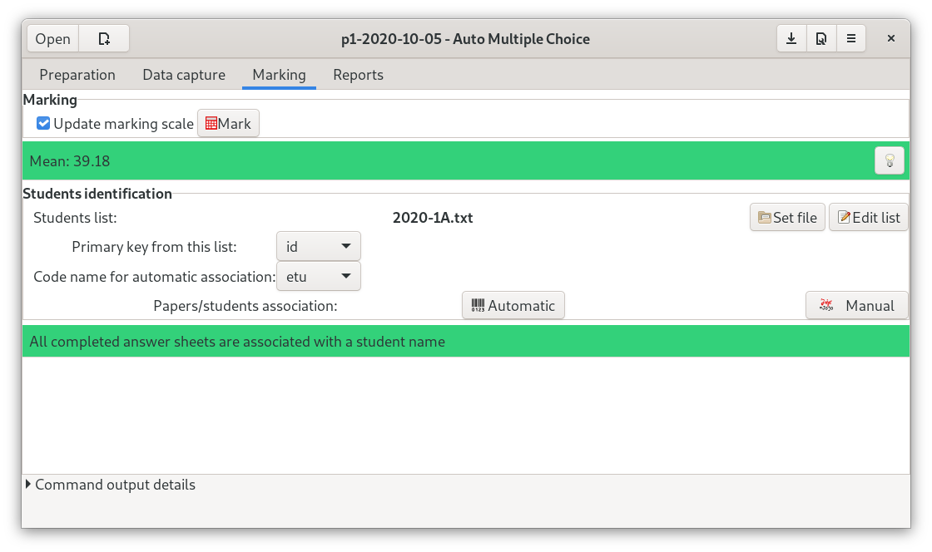
Task: Click the download arrow icon in header
Action: [x=791, y=39]
